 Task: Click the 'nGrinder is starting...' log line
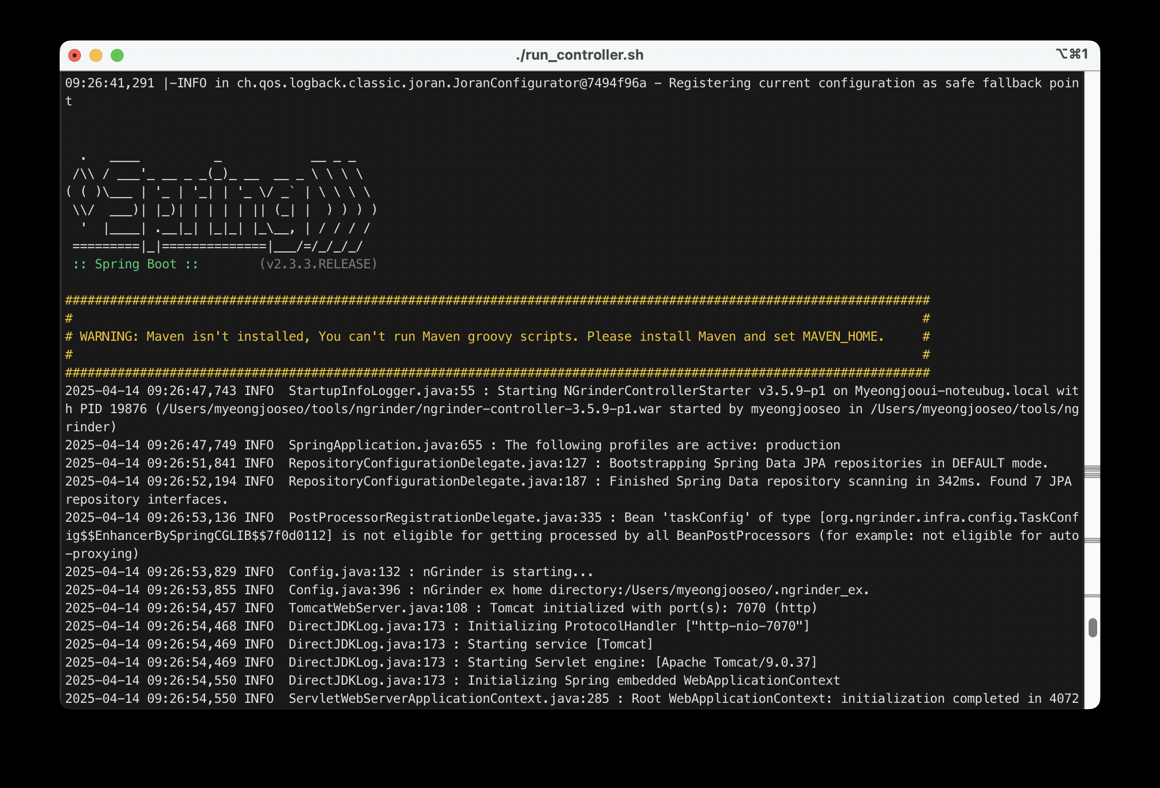(x=508, y=572)
